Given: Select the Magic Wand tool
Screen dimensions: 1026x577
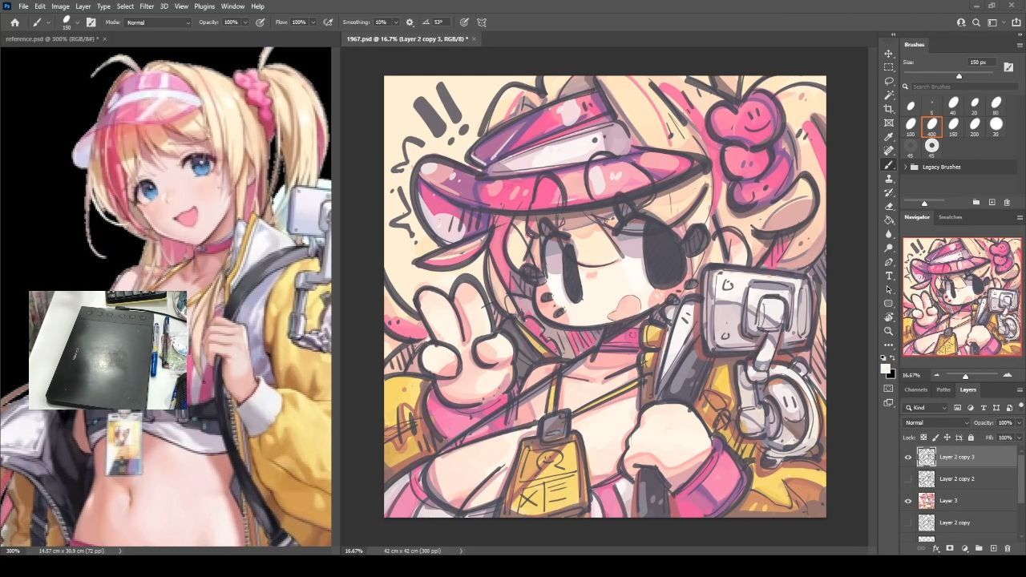Looking at the screenshot, I should point(888,95).
